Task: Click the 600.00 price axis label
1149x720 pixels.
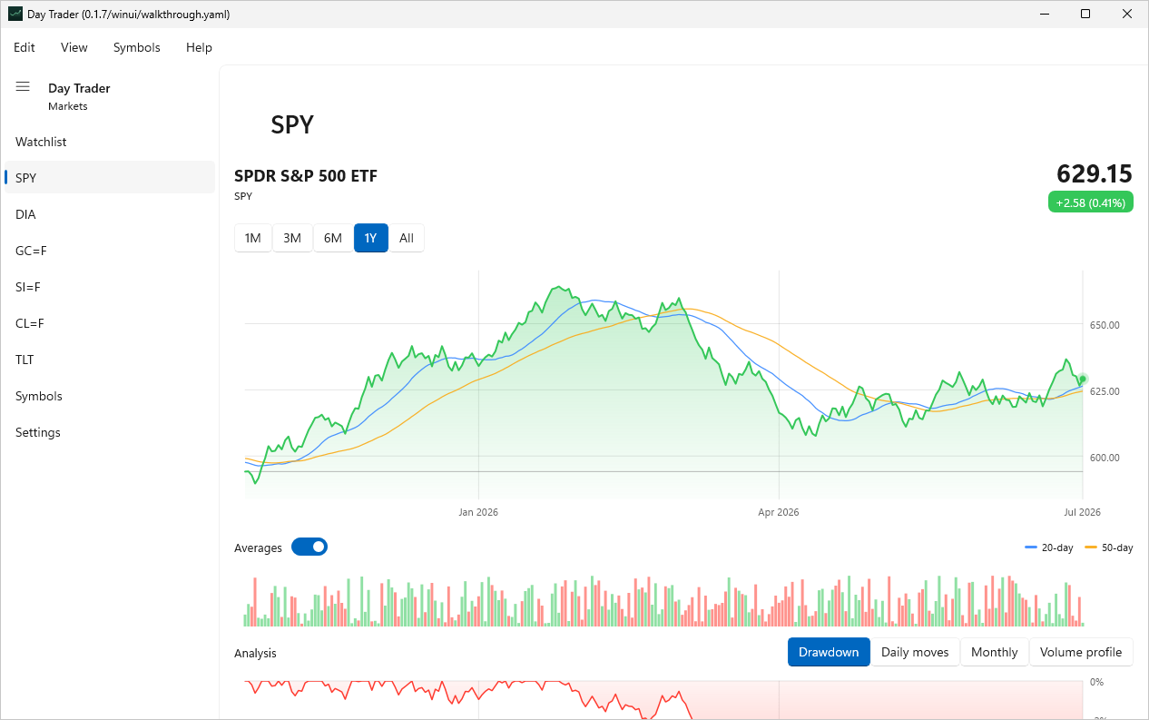Action: tap(1105, 458)
